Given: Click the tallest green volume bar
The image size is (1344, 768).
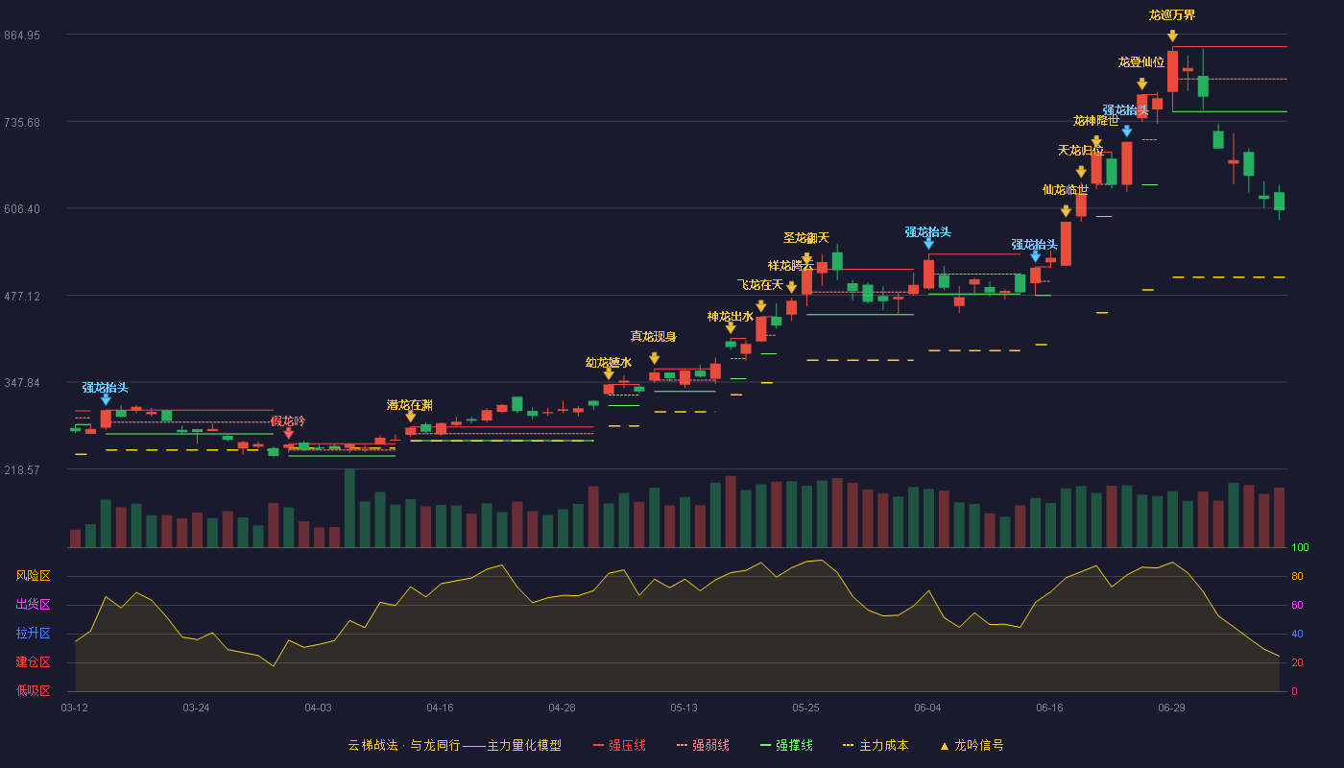Looking at the screenshot, I should (x=349, y=508).
